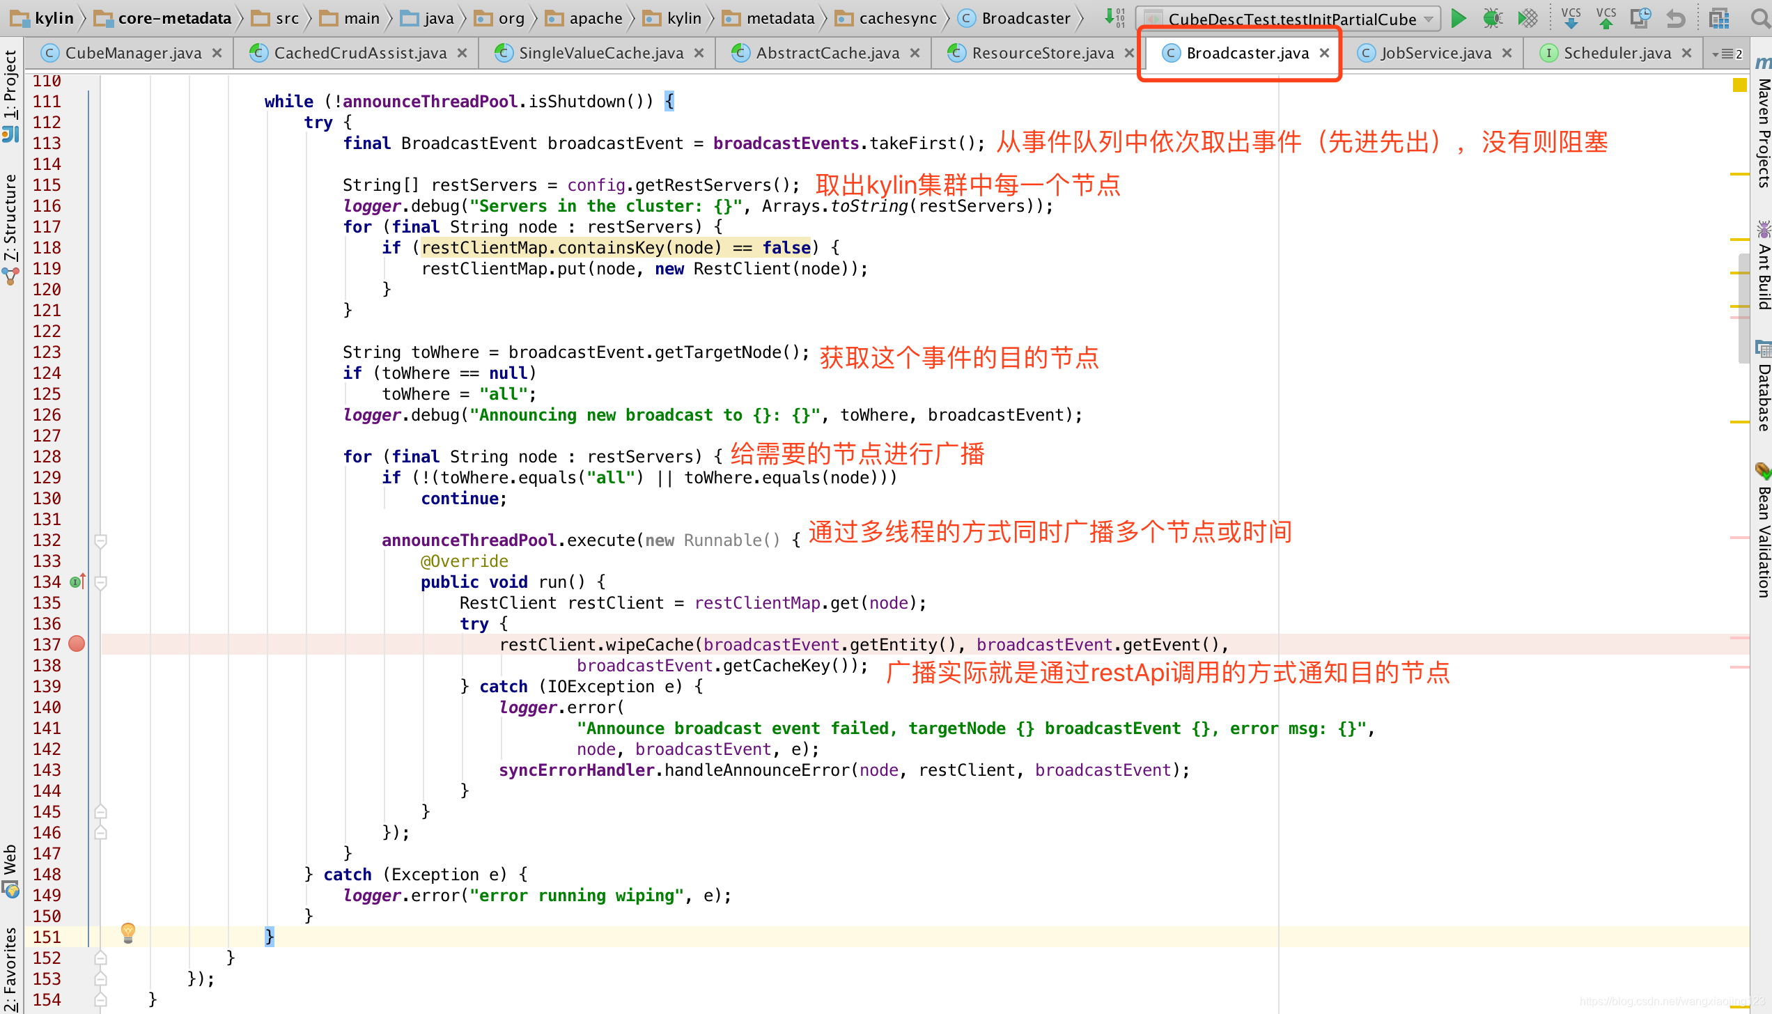Click the Broadcaster class breadcrumb
Screen dimensions: 1772x1014
pyautogui.click(x=1014, y=18)
